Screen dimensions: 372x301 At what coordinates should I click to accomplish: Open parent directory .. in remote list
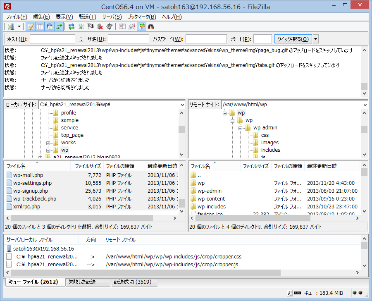coord(275,175)
